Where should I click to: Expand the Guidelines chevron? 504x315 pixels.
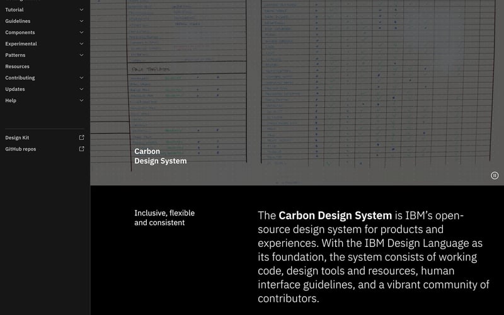tap(82, 21)
